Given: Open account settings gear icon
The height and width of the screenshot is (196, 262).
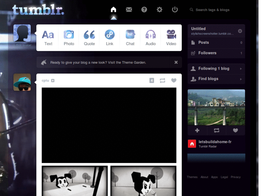Looking at the screenshot, I should (159, 9).
